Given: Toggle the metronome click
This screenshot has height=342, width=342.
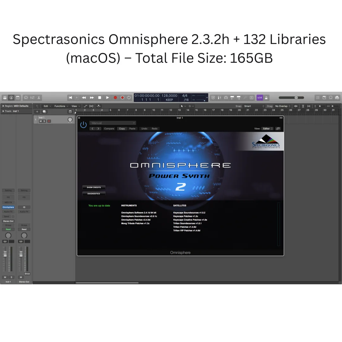Looking at the screenshot, I should pos(267,98).
